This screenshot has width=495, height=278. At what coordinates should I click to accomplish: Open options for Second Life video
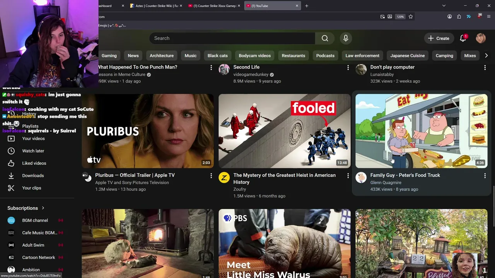click(x=348, y=68)
